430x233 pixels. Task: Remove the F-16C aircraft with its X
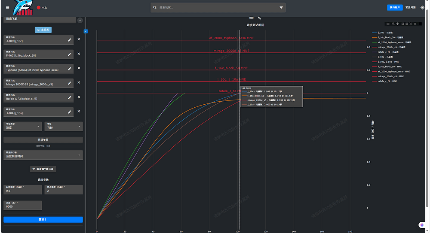pyautogui.click(x=79, y=54)
